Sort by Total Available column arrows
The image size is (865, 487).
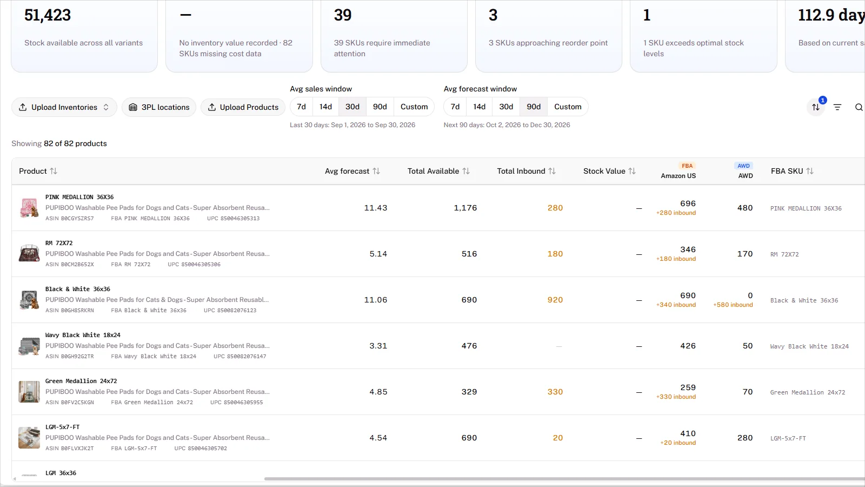point(466,171)
